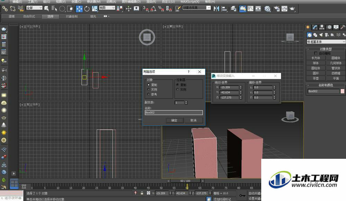Click the Unlink Selection tool
This screenshot has width=346, height=201.
coord(13,9)
